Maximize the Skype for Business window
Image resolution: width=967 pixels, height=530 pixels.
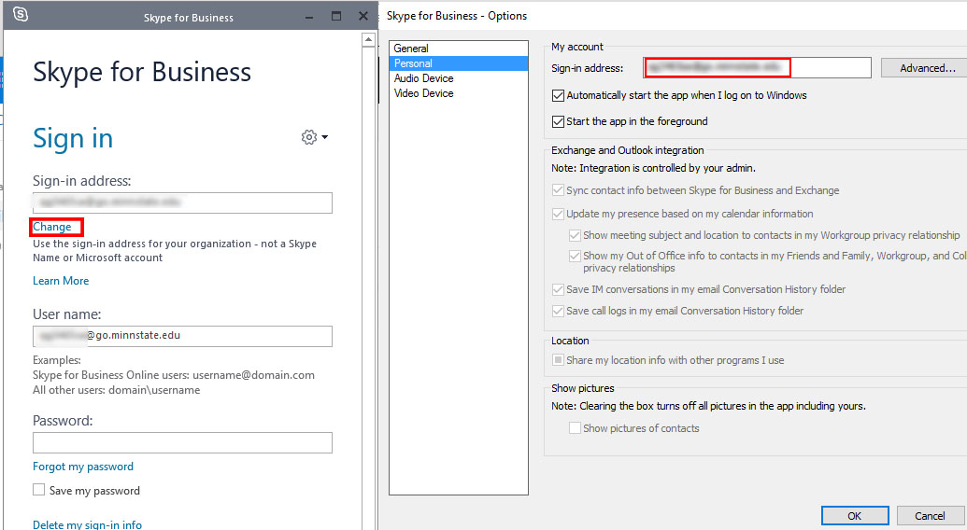336,17
